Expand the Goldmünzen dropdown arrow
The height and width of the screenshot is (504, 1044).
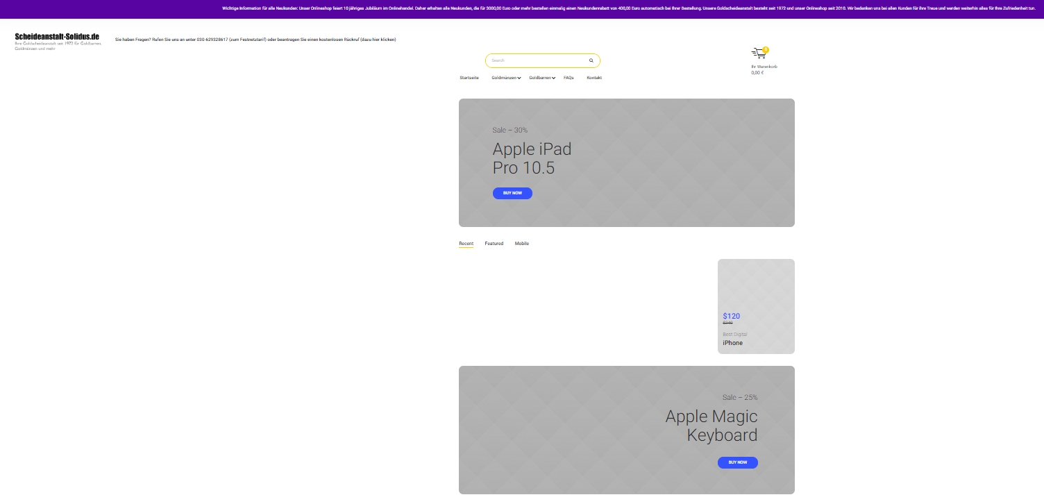pos(519,78)
